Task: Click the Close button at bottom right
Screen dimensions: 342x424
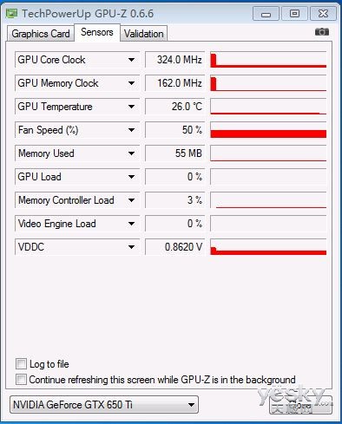Action: (x=300, y=405)
